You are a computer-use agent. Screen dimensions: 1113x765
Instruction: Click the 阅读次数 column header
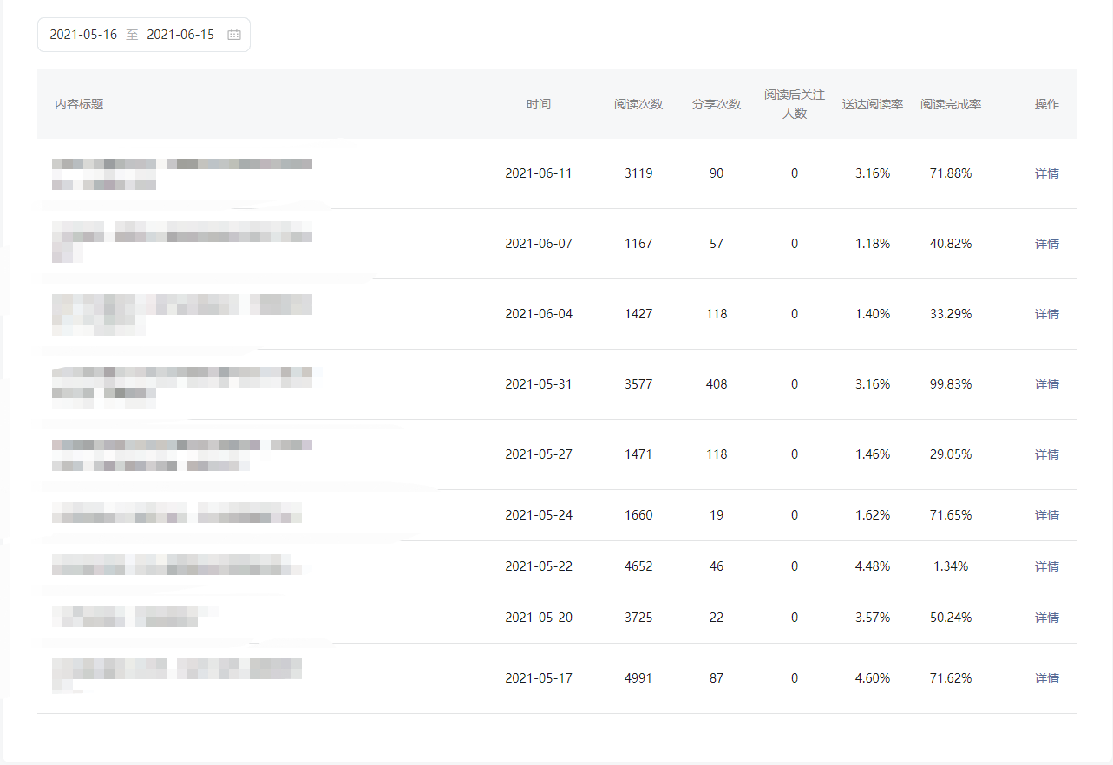click(x=638, y=104)
